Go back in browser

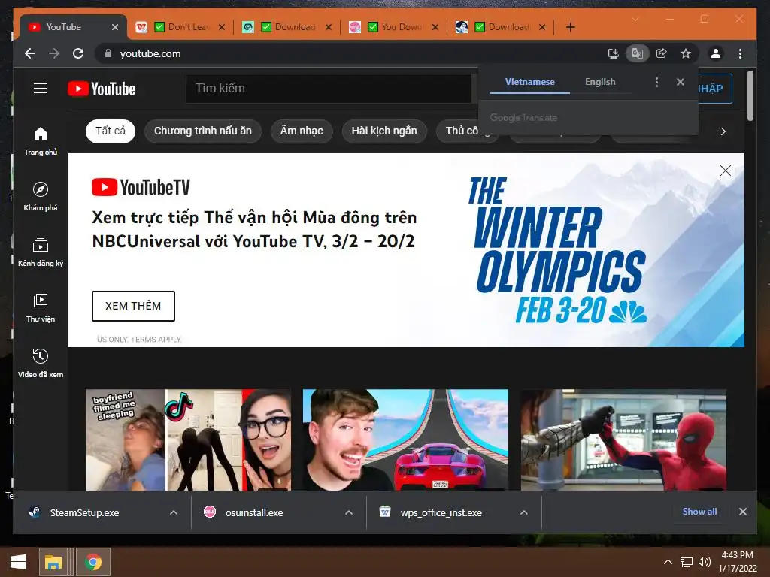30,53
